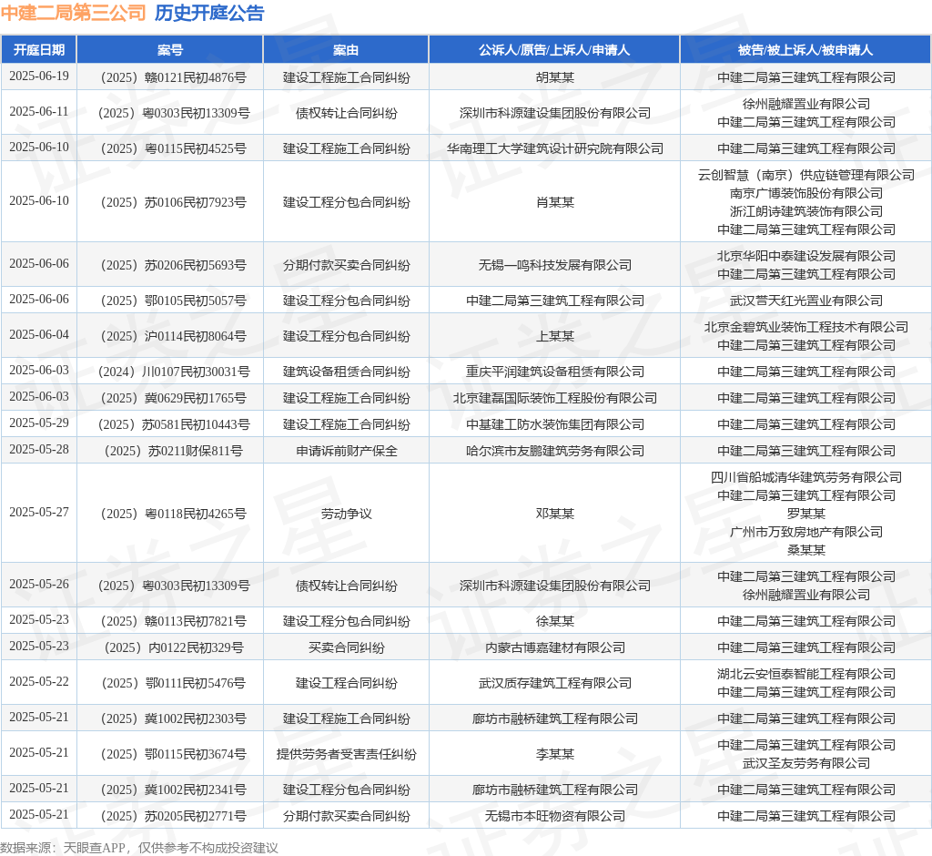
Task: Click plaintiff 华南理工大学建筑设计研究院有限公司
Action: [x=555, y=148]
